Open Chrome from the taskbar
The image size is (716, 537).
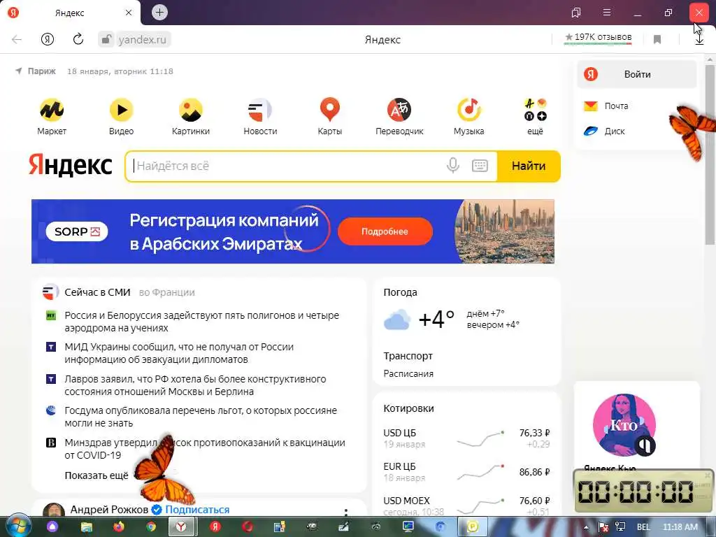(x=151, y=527)
